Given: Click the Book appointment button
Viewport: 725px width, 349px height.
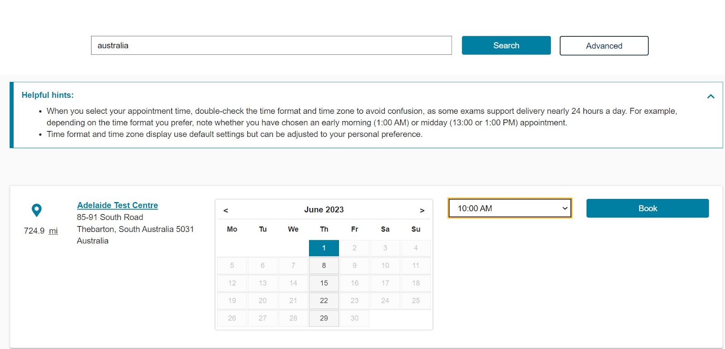Looking at the screenshot, I should [x=648, y=208].
